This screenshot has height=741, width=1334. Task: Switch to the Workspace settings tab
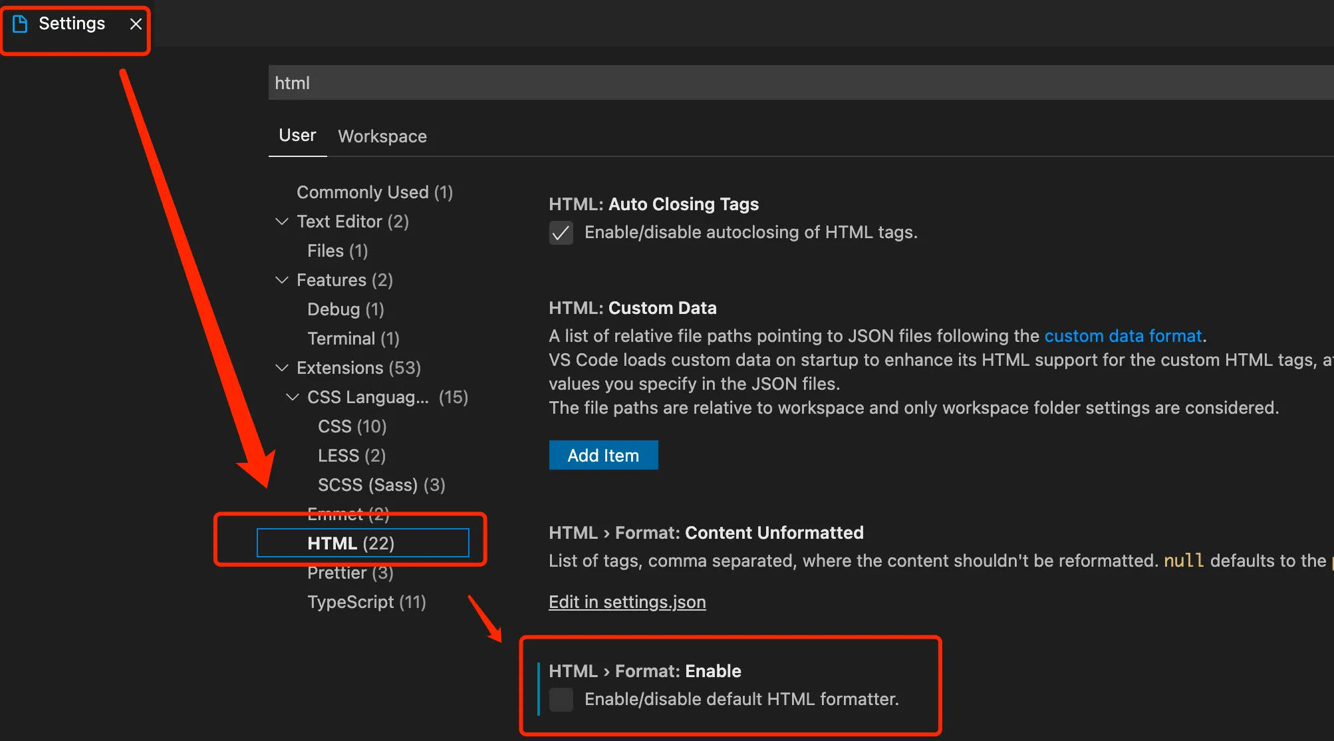coord(382,136)
